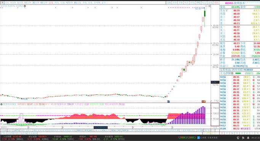The height and width of the screenshot is (141, 260).
Task: Click the red marker icon below the last candle
Action: point(204,101)
